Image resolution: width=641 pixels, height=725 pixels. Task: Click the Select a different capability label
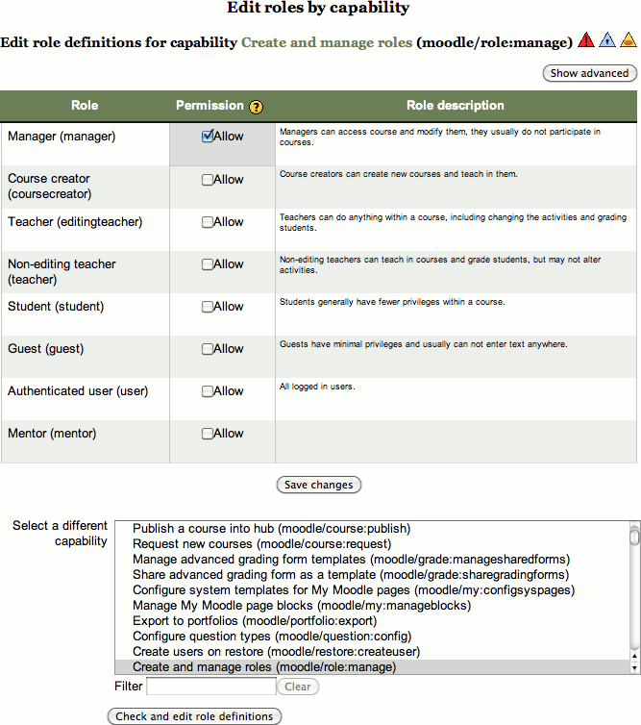click(x=61, y=533)
